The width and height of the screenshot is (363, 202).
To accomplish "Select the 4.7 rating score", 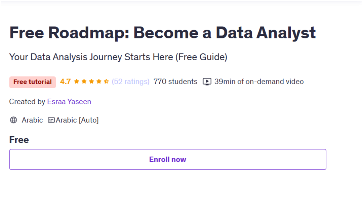I will [x=65, y=81].
